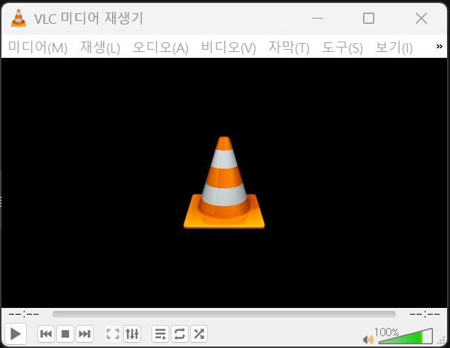Toggle the remaining time label on the right
Screen dimensions: 450x348
pyautogui.click(x=425, y=315)
